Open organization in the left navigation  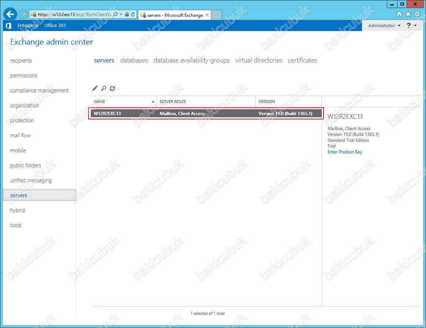(25, 106)
